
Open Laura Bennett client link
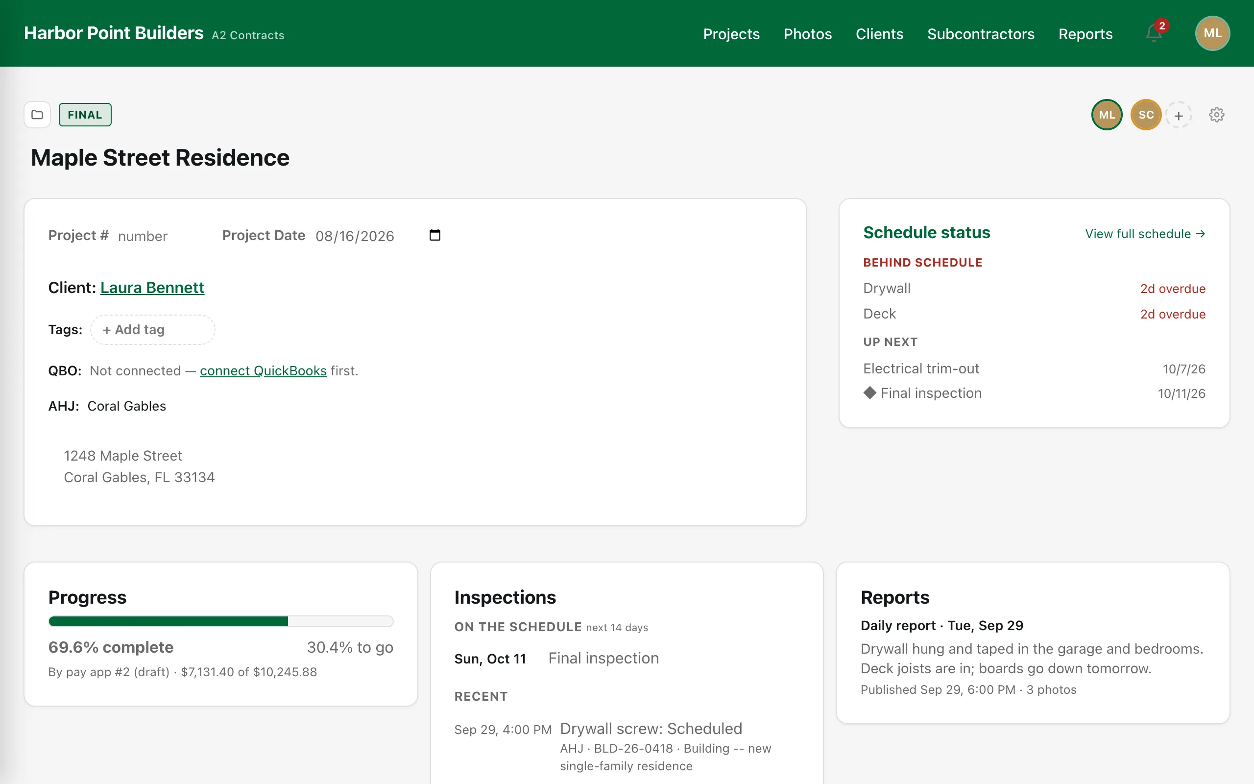[x=152, y=287]
